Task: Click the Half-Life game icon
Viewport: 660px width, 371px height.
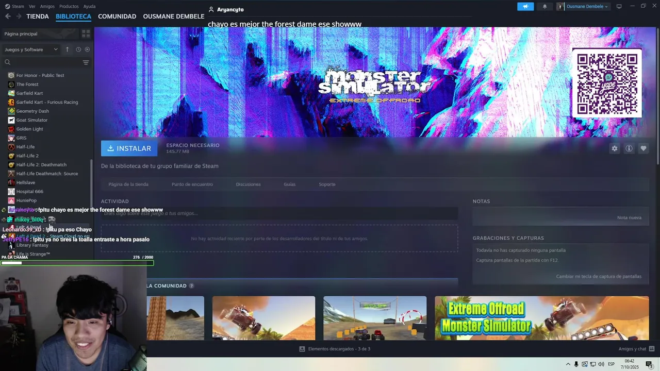Action: coord(11,147)
